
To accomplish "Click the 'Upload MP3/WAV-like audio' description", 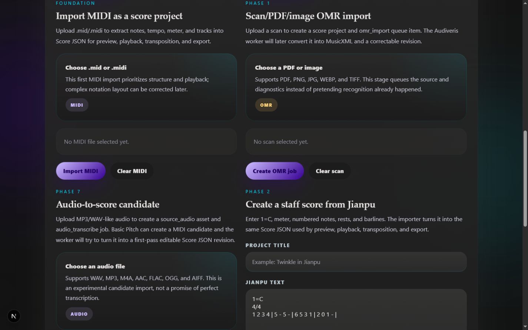I will point(145,229).
